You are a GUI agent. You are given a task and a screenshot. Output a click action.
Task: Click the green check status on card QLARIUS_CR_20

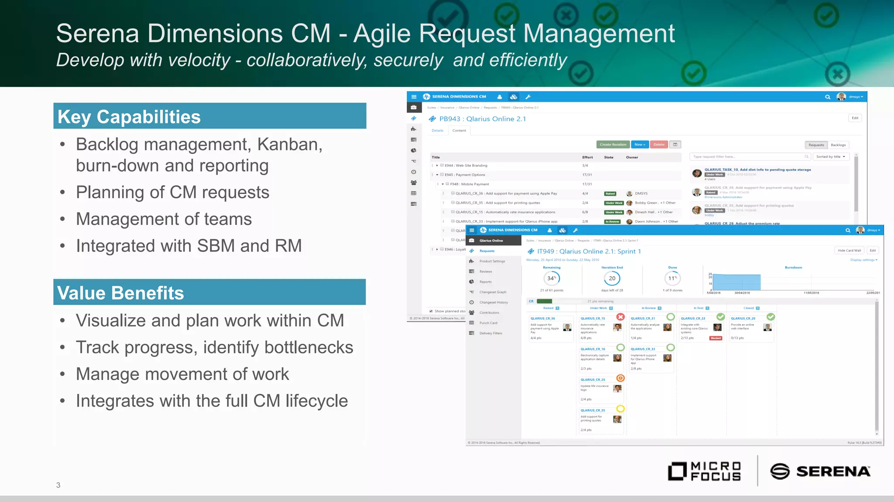pyautogui.click(x=771, y=317)
